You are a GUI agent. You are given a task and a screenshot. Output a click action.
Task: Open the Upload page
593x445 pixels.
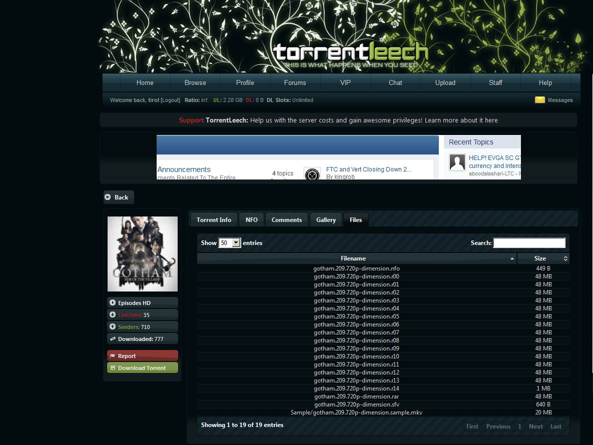coord(445,82)
